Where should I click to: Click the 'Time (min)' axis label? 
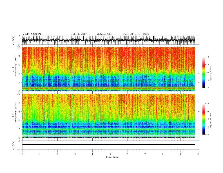coord(113,157)
